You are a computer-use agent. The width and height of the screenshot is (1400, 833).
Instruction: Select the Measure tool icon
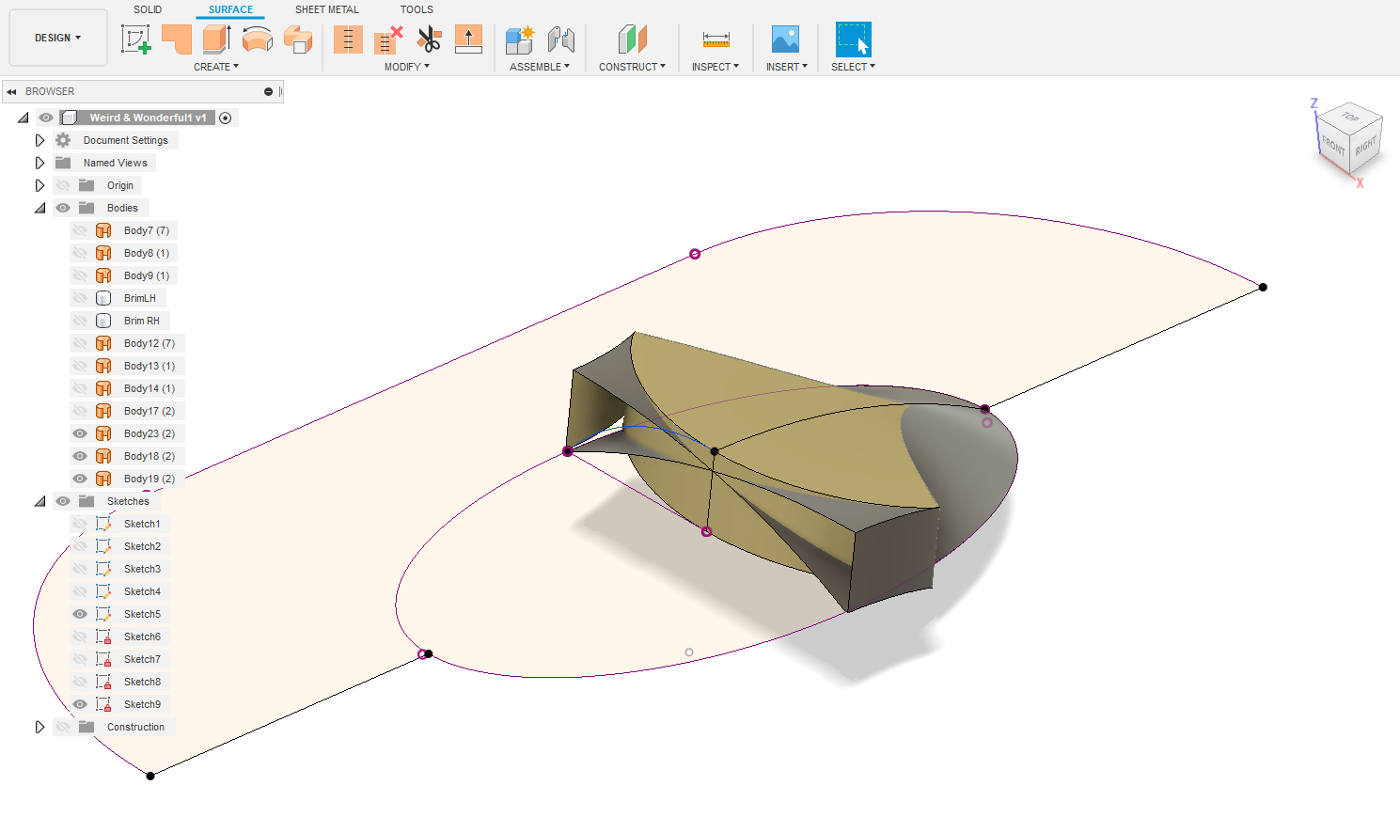(716, 39)
